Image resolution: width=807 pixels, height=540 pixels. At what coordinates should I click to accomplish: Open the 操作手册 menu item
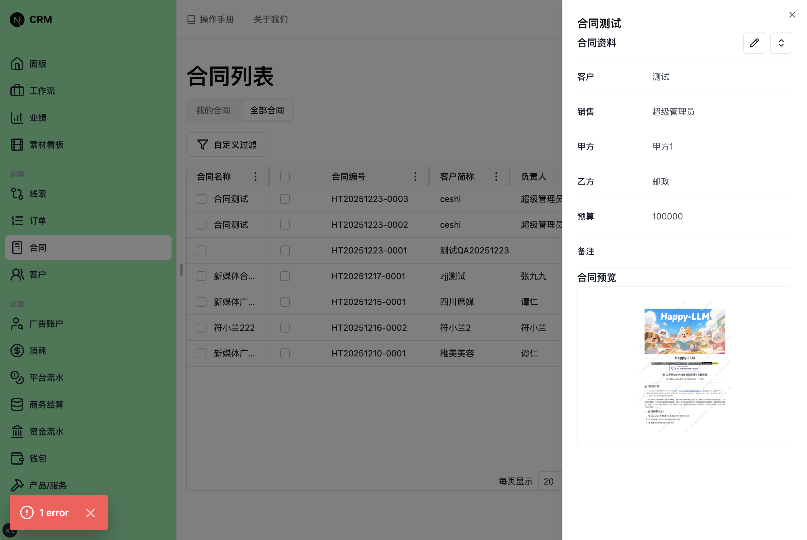point(210,20)
